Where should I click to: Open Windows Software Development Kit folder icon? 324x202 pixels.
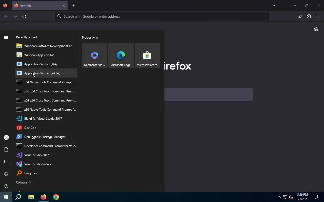coord(19,46)
